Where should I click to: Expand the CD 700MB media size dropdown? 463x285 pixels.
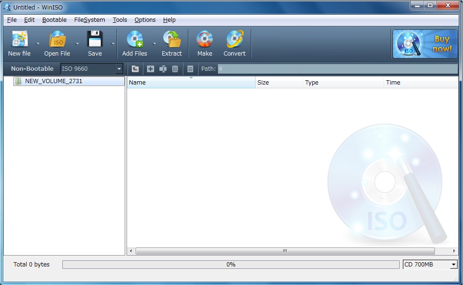(x=453, y=265)
